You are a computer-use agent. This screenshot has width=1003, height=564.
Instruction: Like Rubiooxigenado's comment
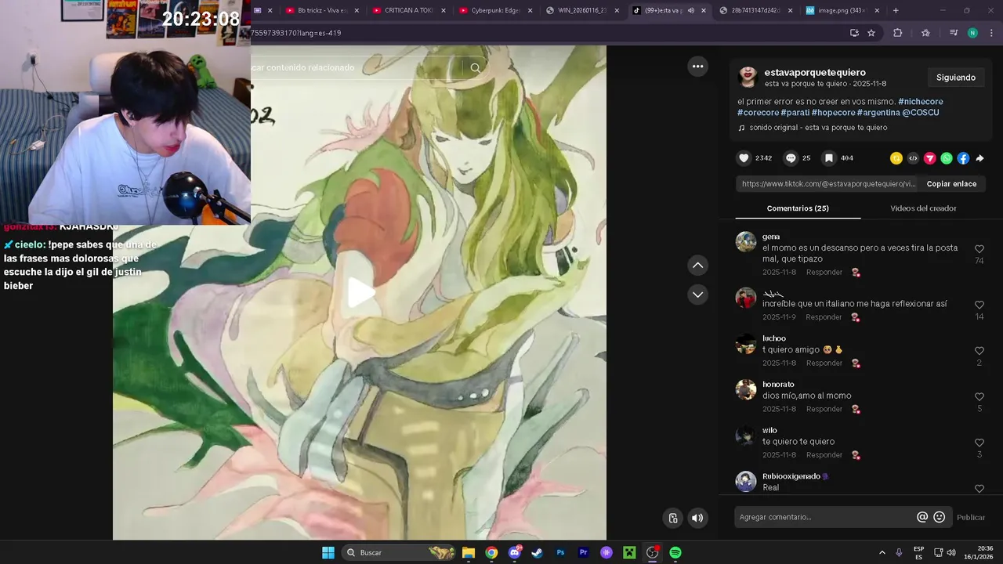(979, 489)
